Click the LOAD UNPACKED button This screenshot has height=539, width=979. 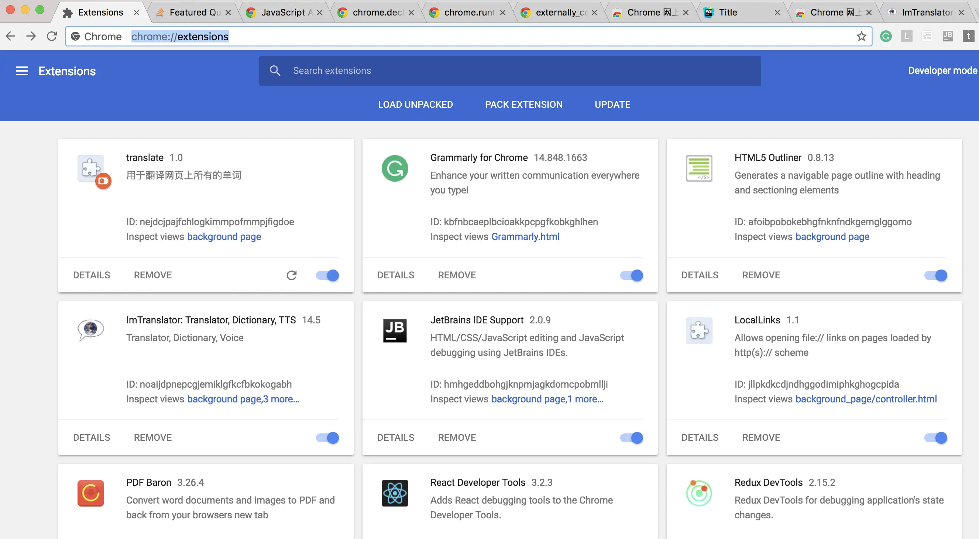[x=415, y=104]
